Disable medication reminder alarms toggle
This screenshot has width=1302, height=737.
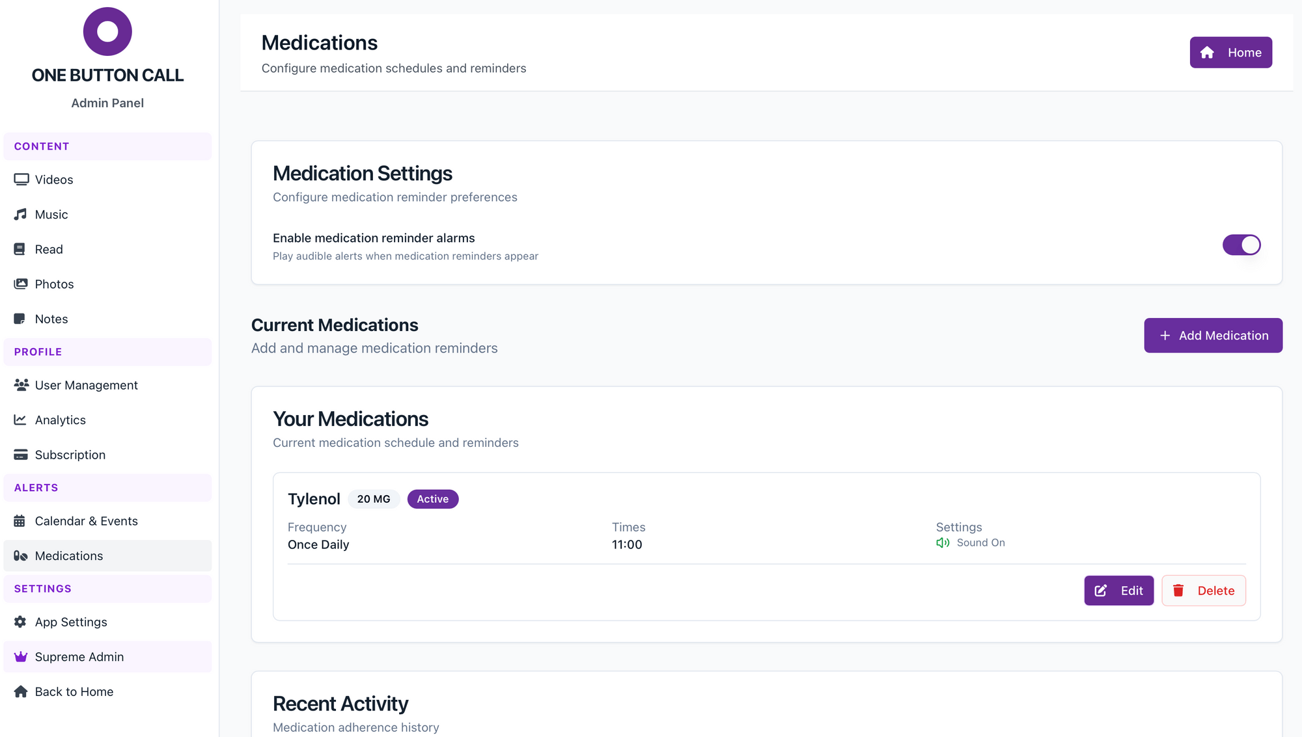(1241, 245)
